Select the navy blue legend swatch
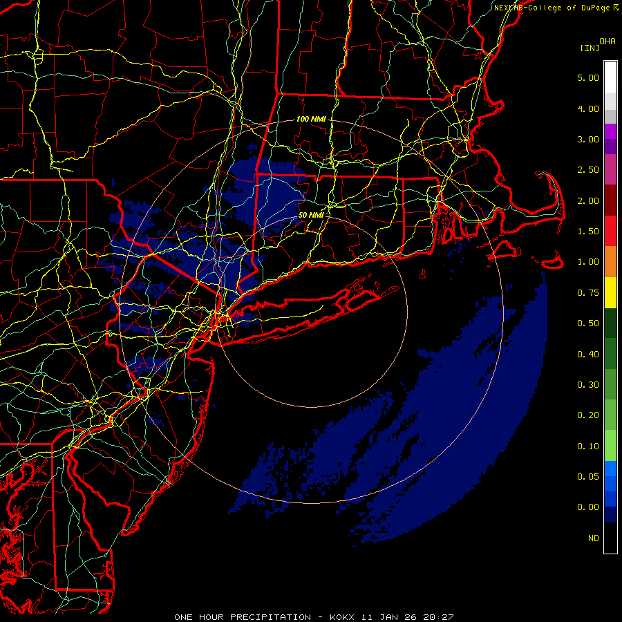The height and width of the screenshot is (622, 622). [x=610, y=515]
